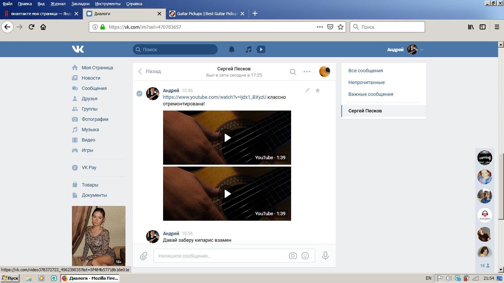Click the microphone voice message icon
This screenshot has height=283, width=504.
pos(325,256)
